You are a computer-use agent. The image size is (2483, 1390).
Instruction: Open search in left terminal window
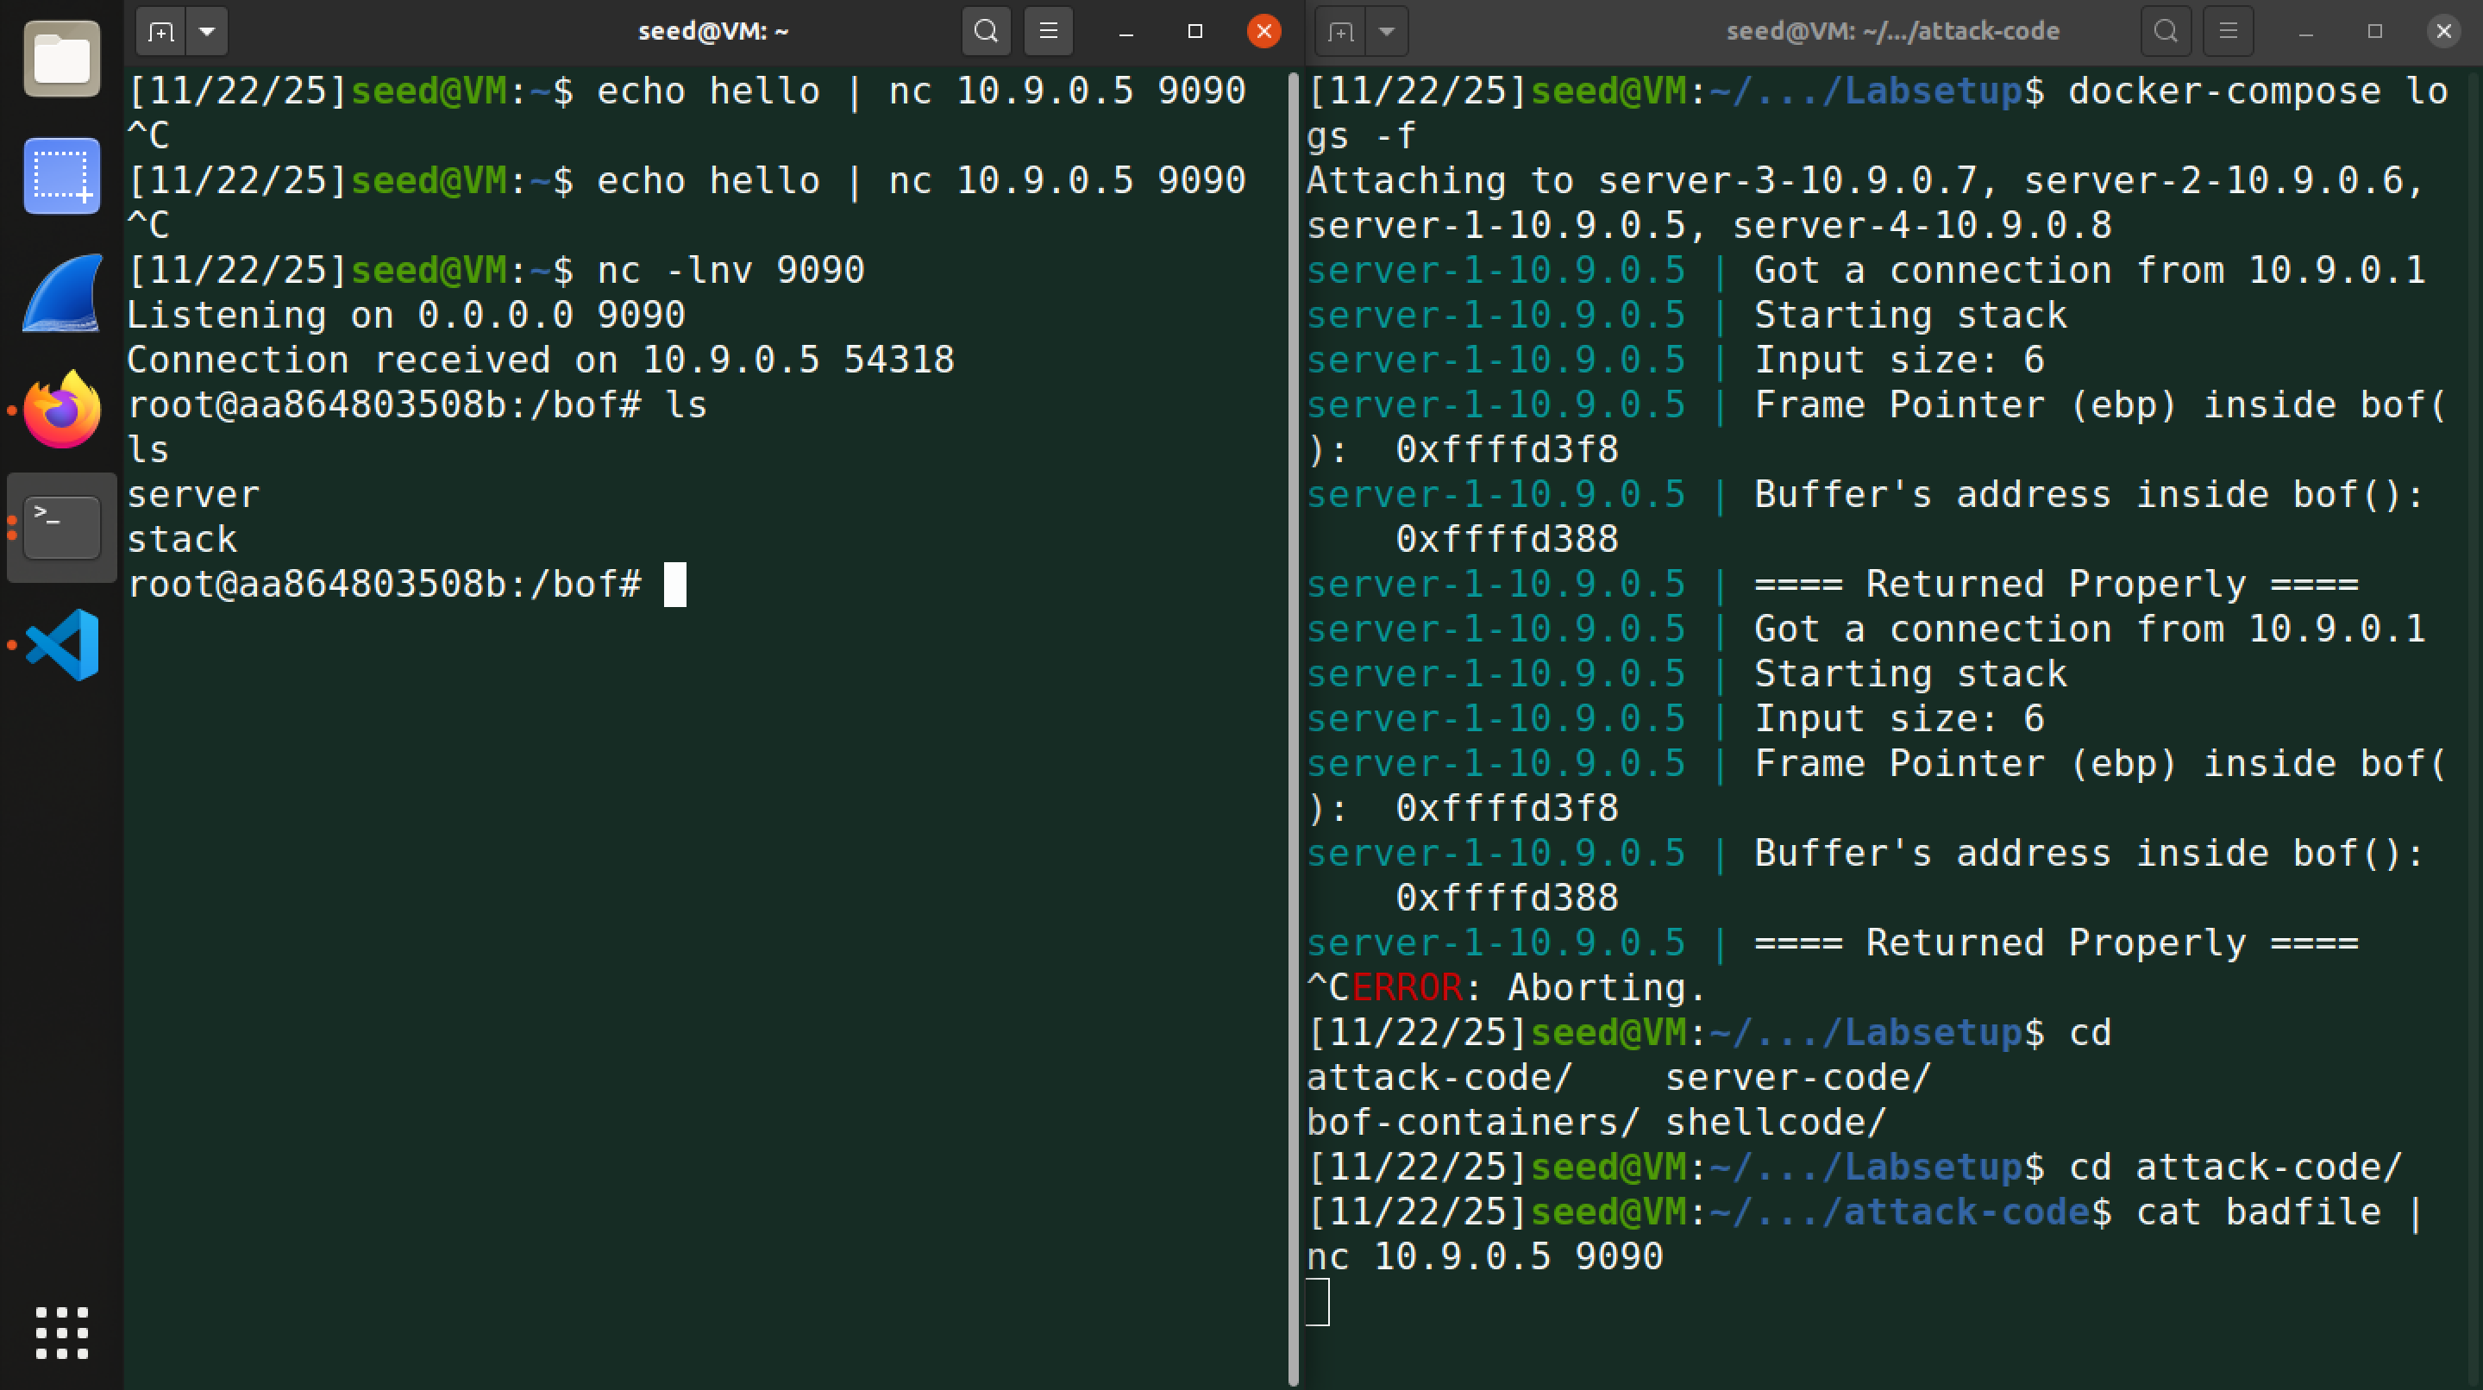[x=985, y=32]
